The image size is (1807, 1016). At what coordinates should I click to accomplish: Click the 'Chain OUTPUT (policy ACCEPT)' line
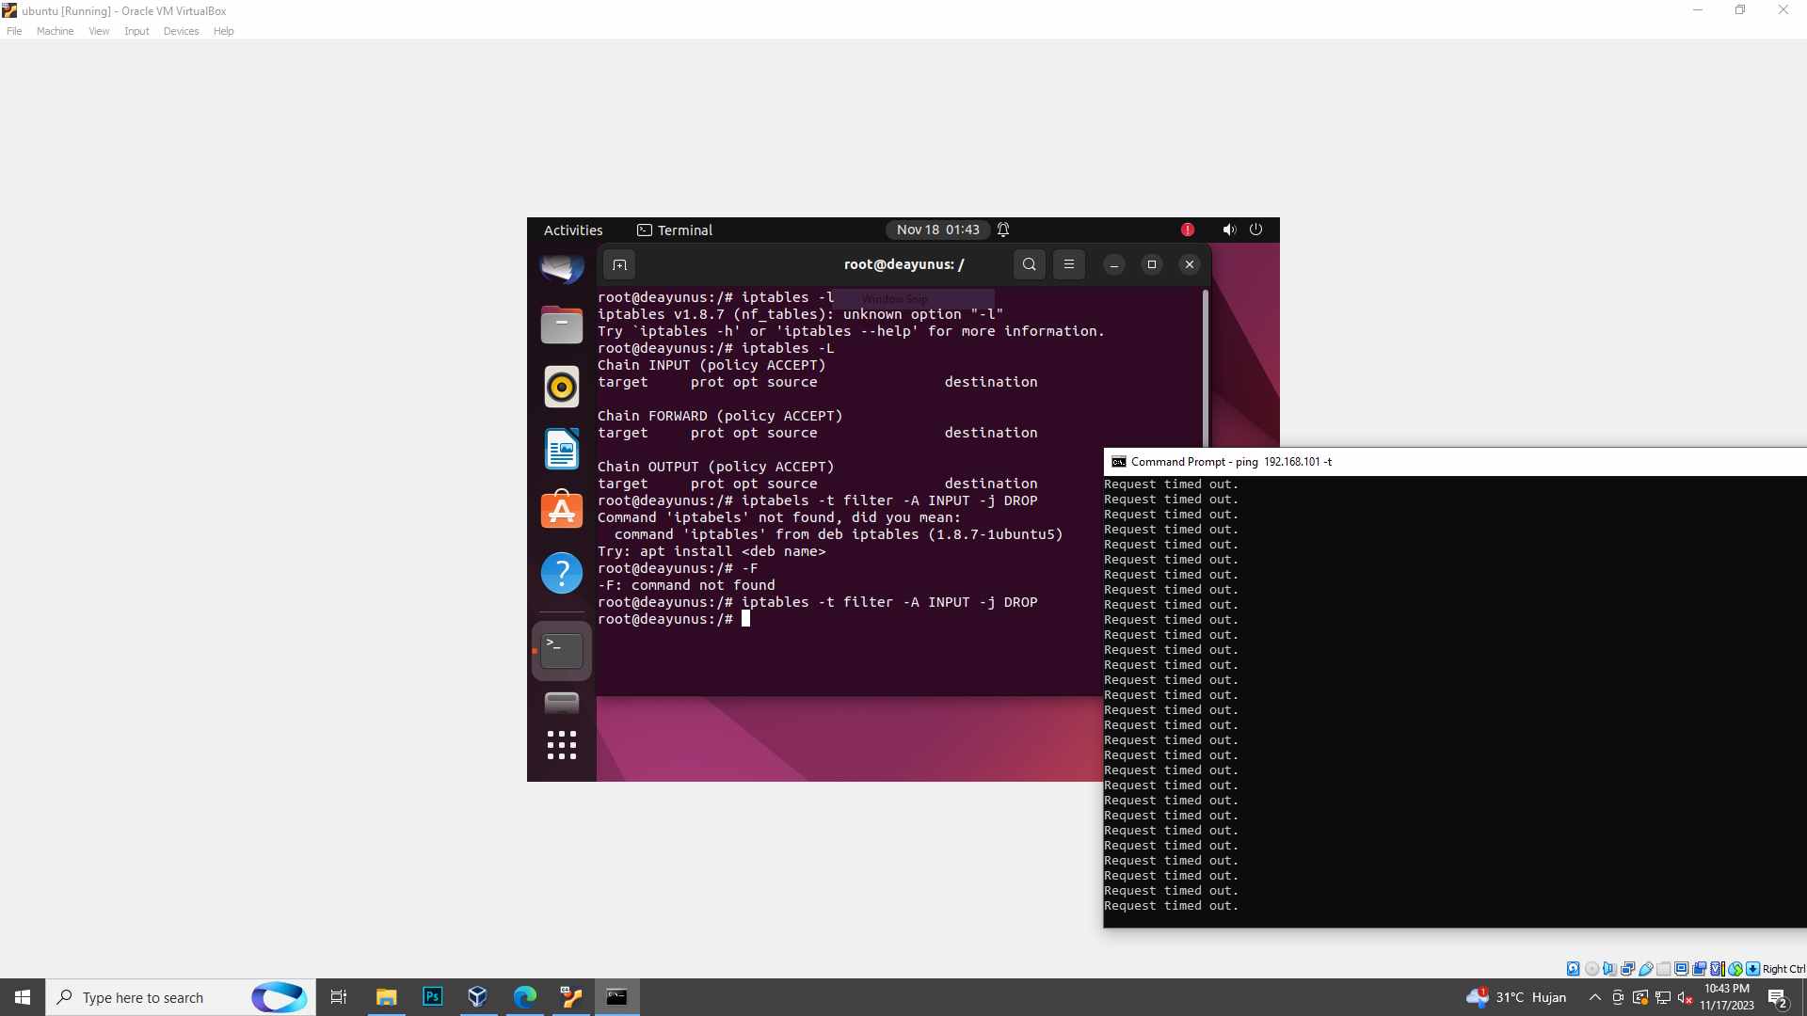click(x=716, y=467)
